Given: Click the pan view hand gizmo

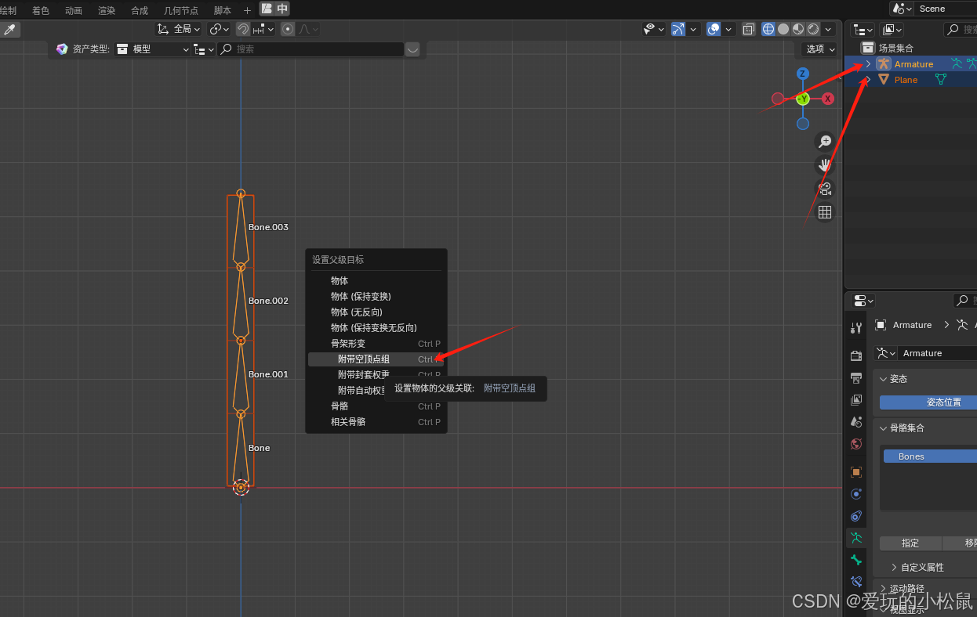Looking at the screenshot, I should [824, 165].
